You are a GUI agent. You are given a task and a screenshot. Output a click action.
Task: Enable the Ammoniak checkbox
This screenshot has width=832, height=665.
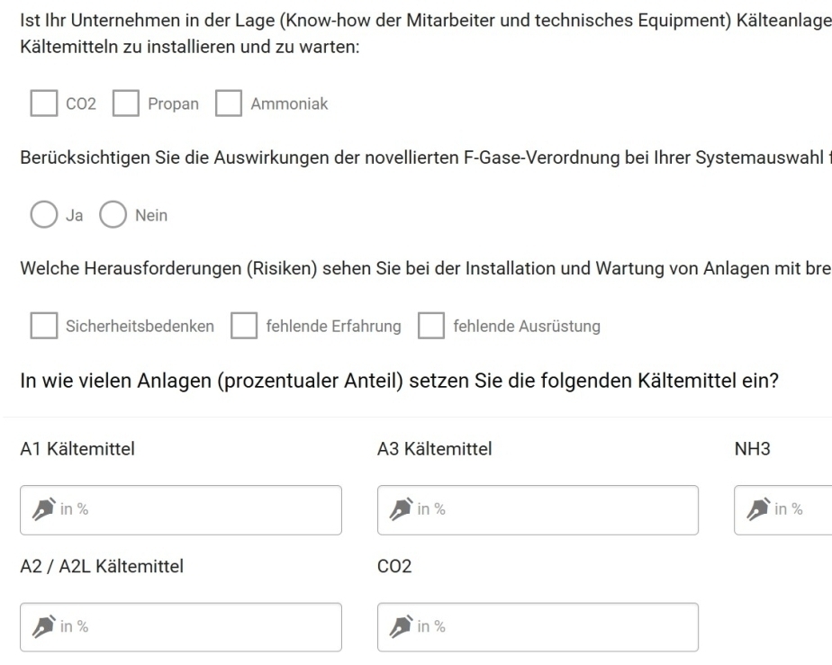pyautogui.click(x=229, y=103)
